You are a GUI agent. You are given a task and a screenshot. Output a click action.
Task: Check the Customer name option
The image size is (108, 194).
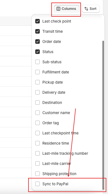click(38, 113)
